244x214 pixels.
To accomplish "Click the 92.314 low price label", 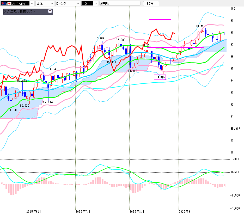I will 48,102.
